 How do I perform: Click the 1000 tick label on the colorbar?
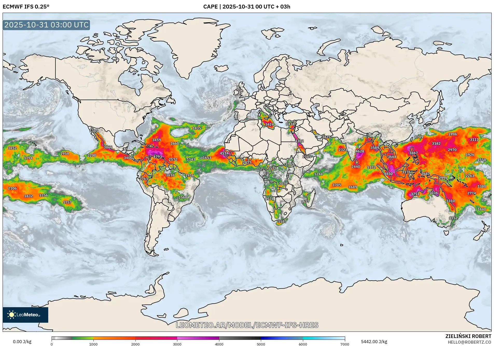pyautogui.click(x=94, y=344)
